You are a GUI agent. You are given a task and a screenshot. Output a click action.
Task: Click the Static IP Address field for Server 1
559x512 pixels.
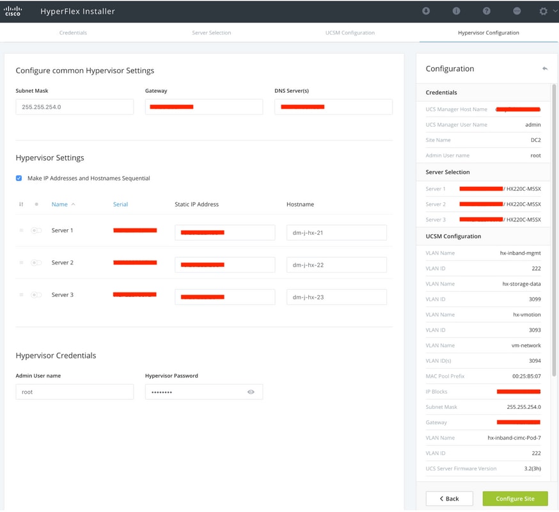tap(225, 232)
